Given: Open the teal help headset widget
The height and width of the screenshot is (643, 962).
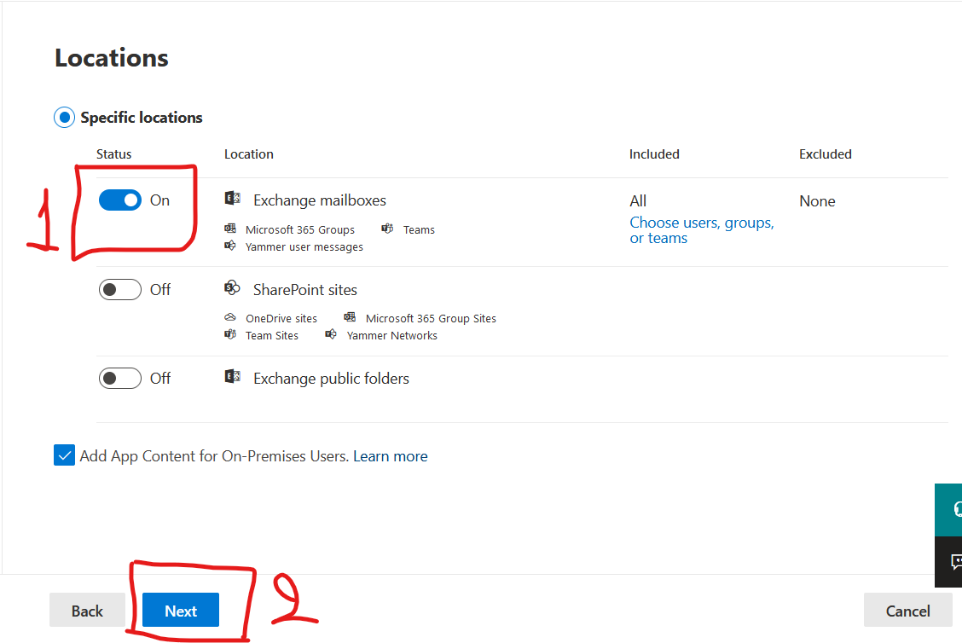Looking at the screenshot, I should click(948, 510).
